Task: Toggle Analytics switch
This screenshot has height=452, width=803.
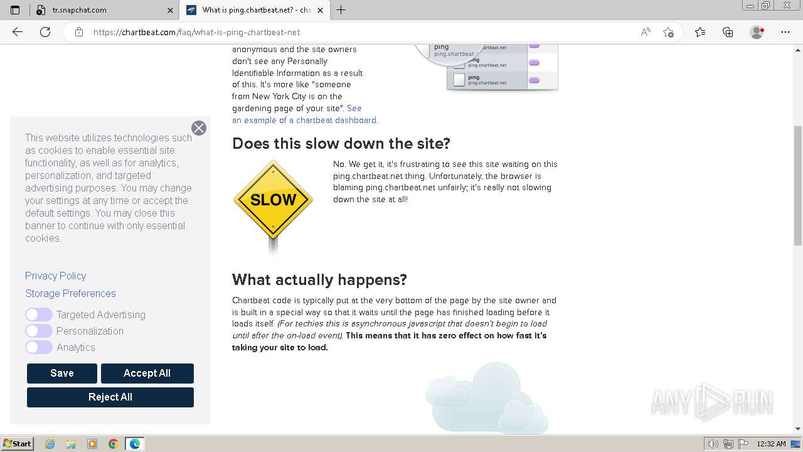Action: point(39,347)
